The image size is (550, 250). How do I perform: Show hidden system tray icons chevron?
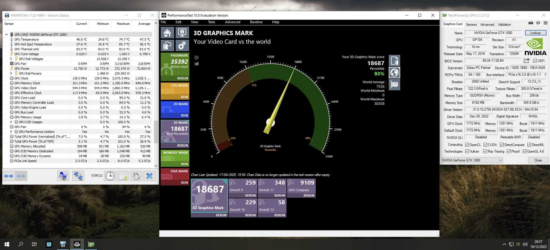tap(504, 244)
